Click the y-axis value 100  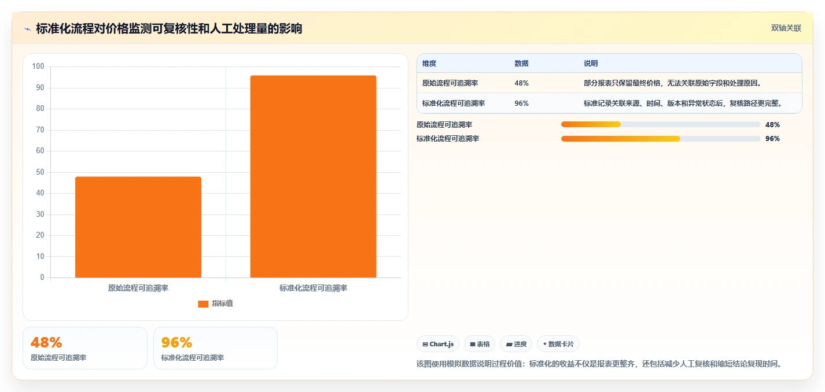click(x=38, y=66)
